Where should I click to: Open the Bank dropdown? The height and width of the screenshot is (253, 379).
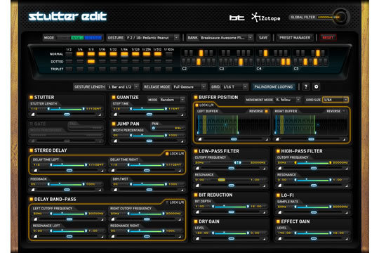click(x=226, y=38)
